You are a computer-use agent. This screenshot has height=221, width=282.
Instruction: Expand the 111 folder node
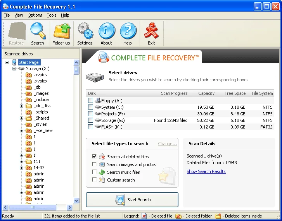[21, 162]
